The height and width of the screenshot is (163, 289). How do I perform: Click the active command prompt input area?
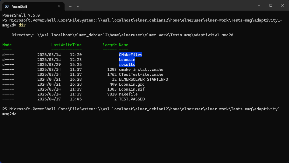[19, 113]
